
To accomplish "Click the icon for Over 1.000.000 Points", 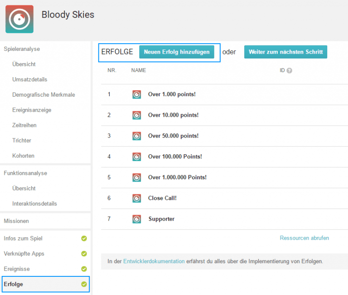I will tap(137, 177).
